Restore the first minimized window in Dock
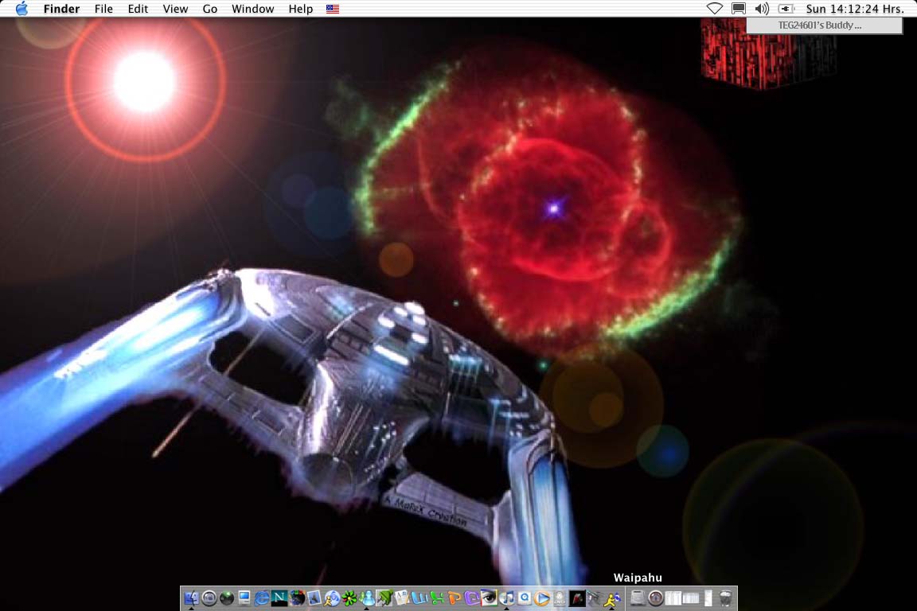Viewport: 917px width, 611px height. tap(673, 598)
